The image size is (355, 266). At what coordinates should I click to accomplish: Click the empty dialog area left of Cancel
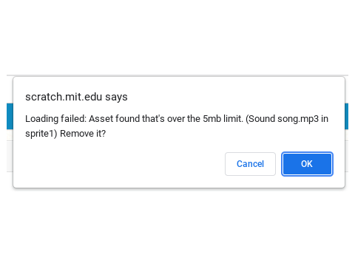(118, 164)
